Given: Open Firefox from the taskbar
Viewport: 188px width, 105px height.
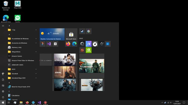Looking at the screenshot, I should [27, 103].
